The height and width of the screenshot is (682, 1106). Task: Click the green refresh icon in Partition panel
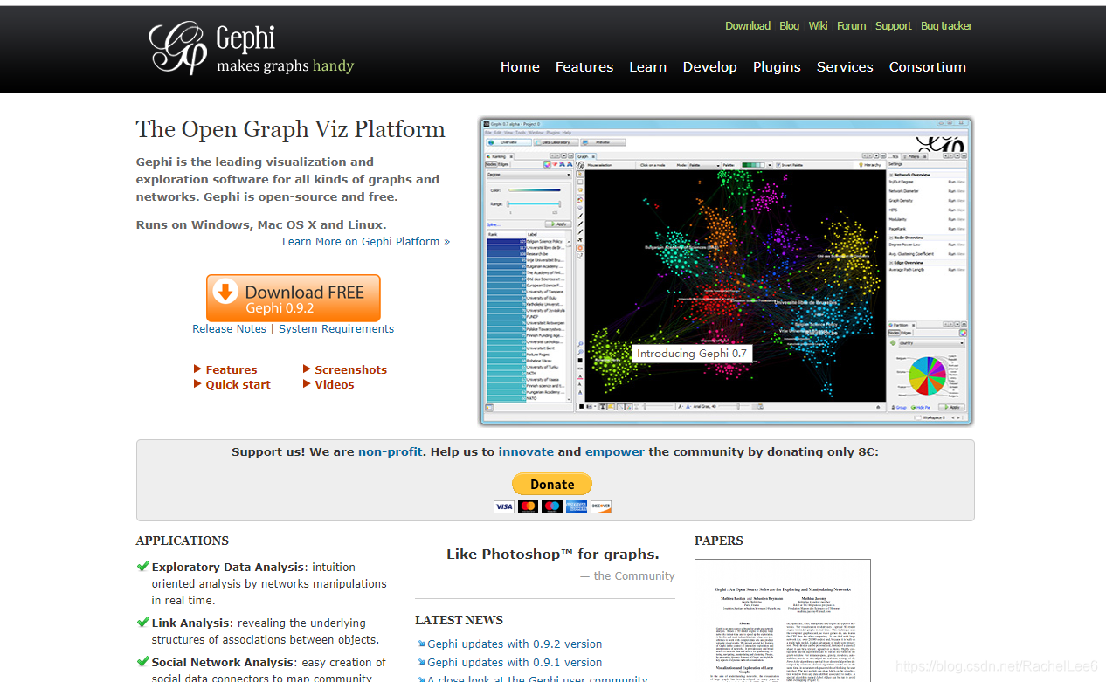tap(892, 342)
